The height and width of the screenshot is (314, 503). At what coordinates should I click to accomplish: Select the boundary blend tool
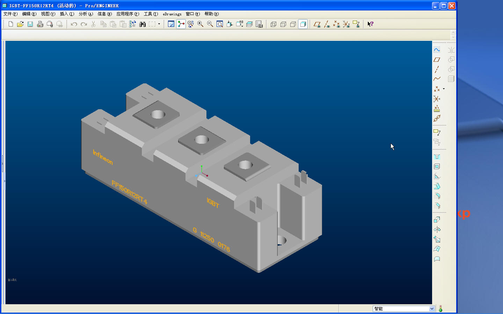[437, 249]
